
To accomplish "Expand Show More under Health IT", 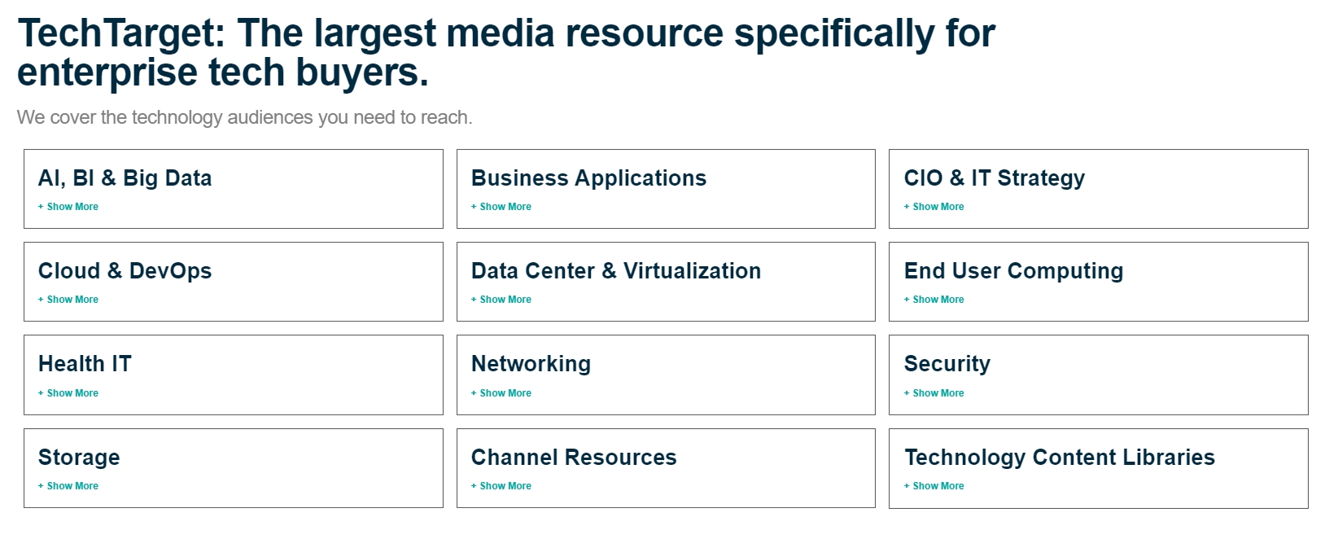I will click(x=68, y=393).
